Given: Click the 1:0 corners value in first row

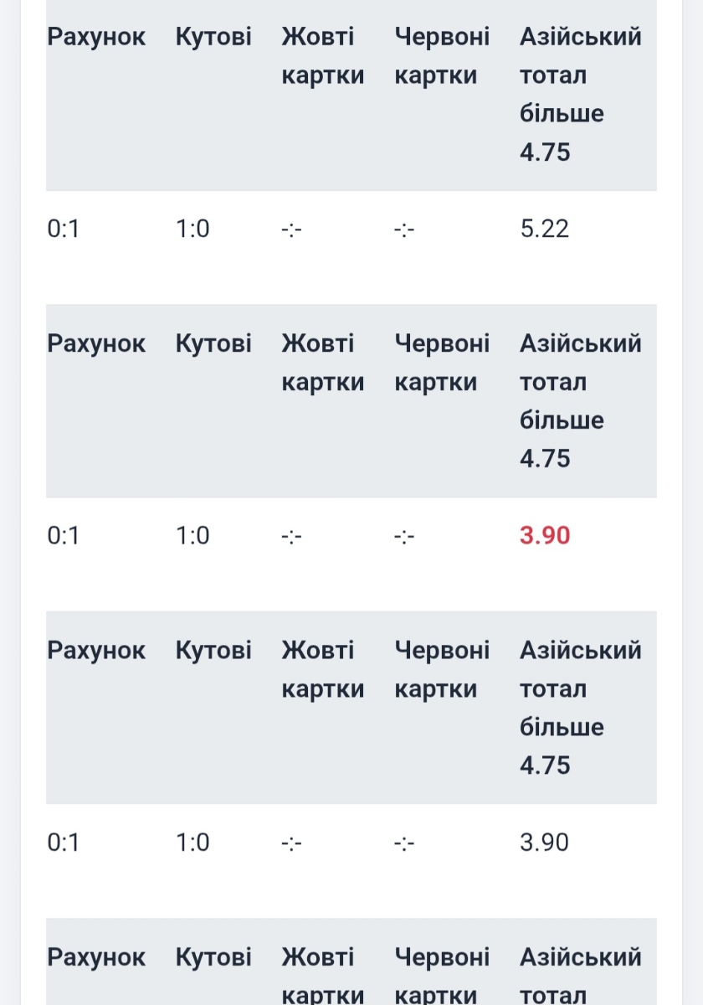Looking at the screenshot, I should [192, 229].
